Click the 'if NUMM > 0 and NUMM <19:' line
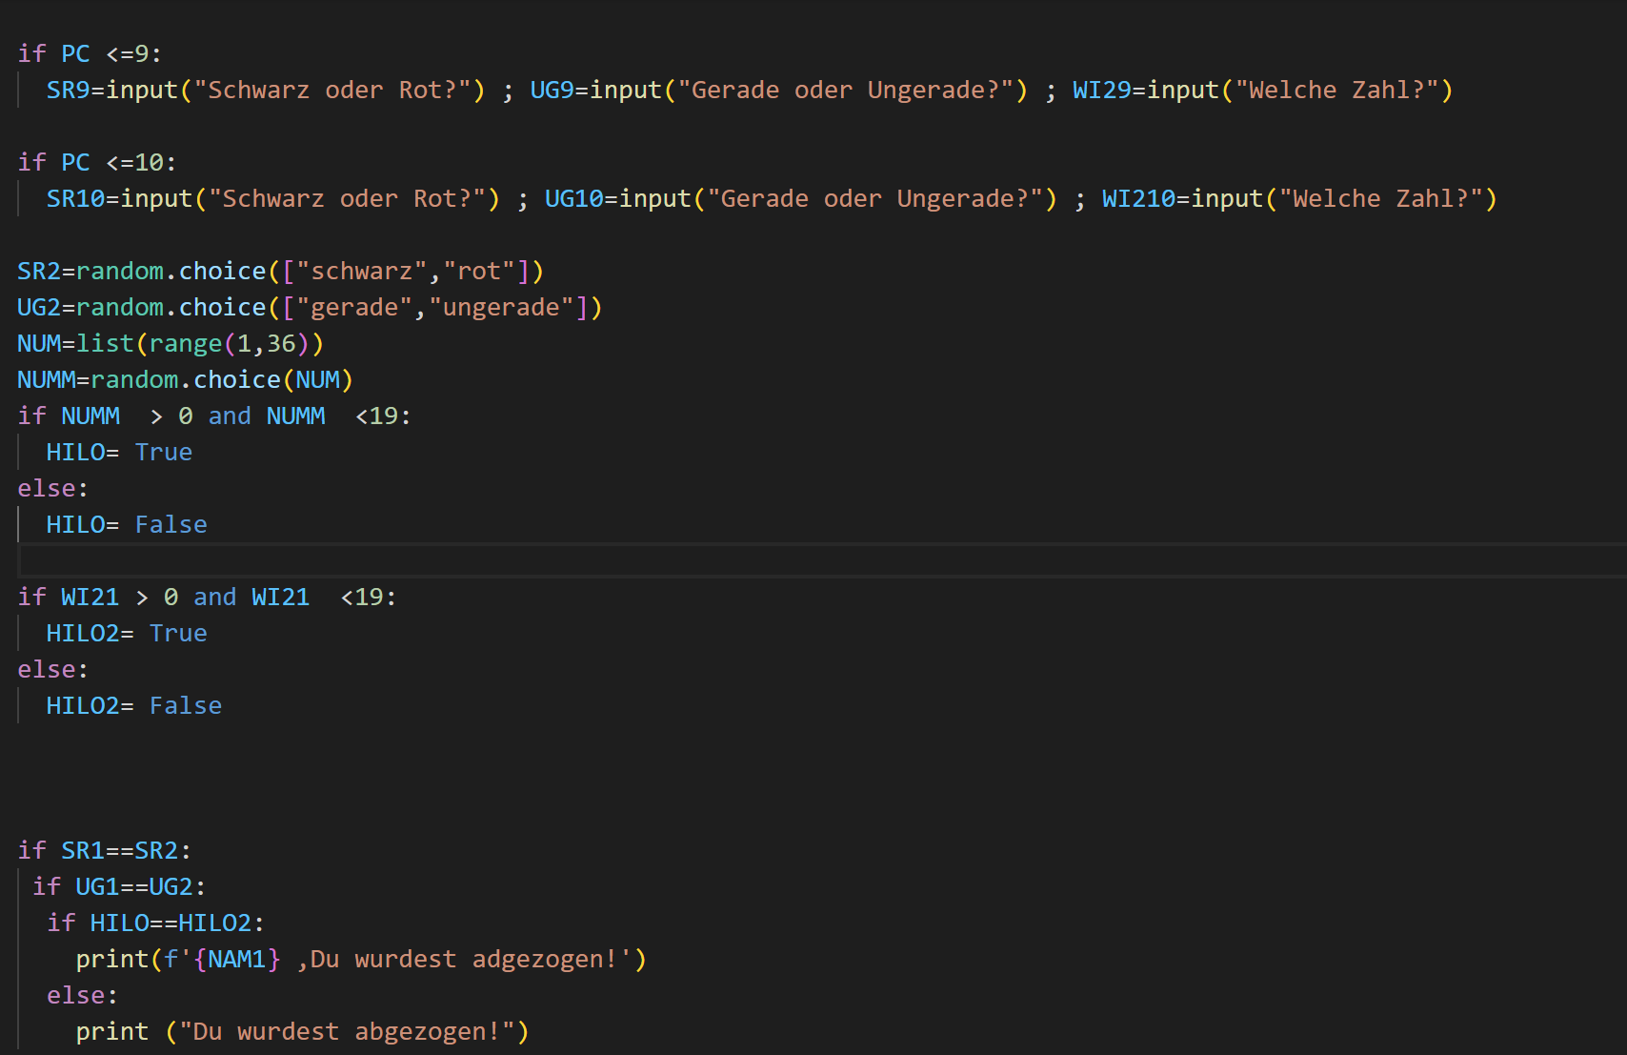Viewport: 1627px width, 1055px height. click(x=214, y=416)
